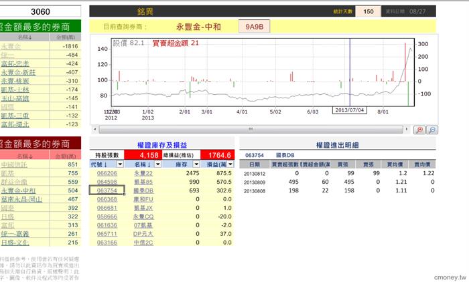Open broker link 玉山-高雄 in sell list
The width and height of the screenshot is (469, 282).
(x=15, y=98)
